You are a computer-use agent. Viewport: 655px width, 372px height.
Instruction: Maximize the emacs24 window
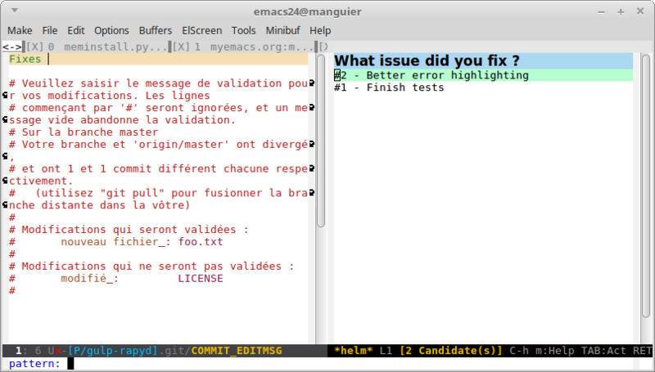tap(621, 11)
